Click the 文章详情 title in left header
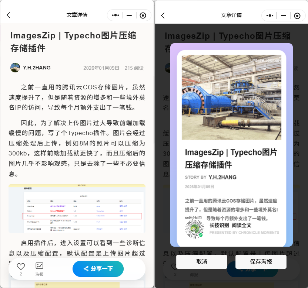The height and width of the screenshot is (288, 308). [77, 15]
